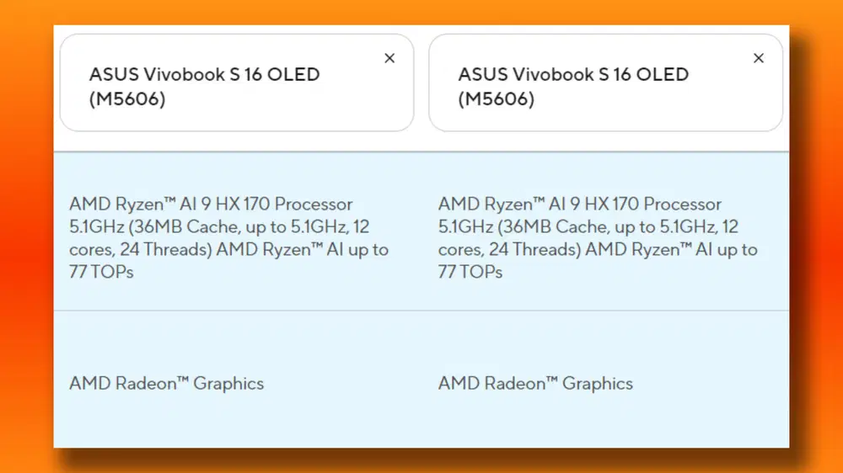Image resolution: width=843 pixels, height=473 pixels.
Task: Click the divider line above the graphics row
Action: [x=421, y=311]
